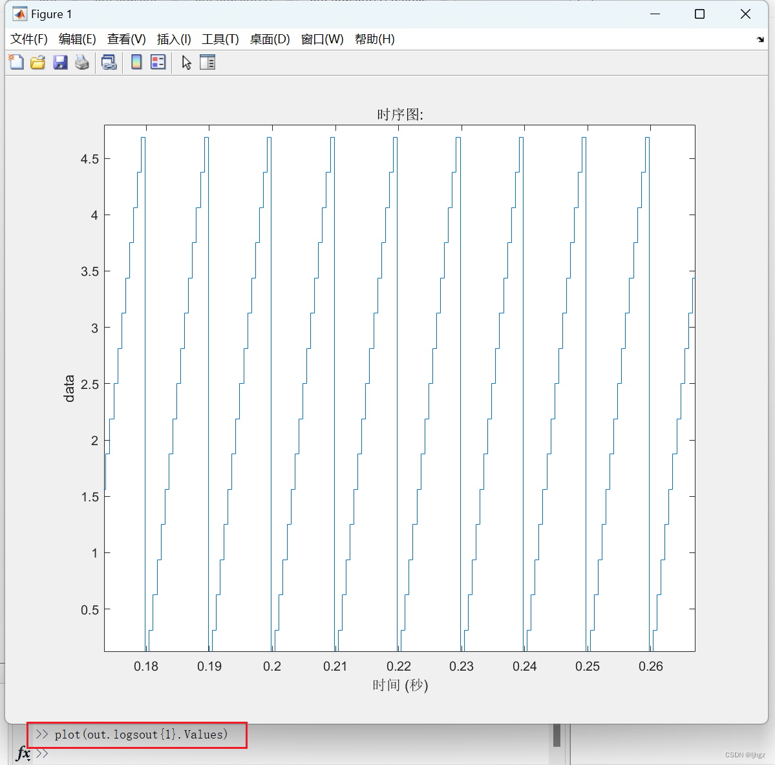The height and width of the screenshot is (765, 775).
Task: Open the 工具(T) menu
Action: (220, 39)
